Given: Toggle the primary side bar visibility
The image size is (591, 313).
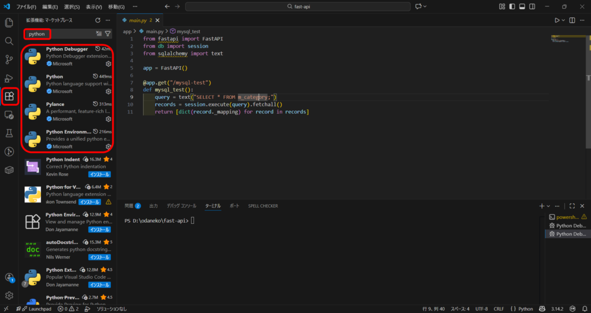Looking at the screenshot, I should coord(512,6).
